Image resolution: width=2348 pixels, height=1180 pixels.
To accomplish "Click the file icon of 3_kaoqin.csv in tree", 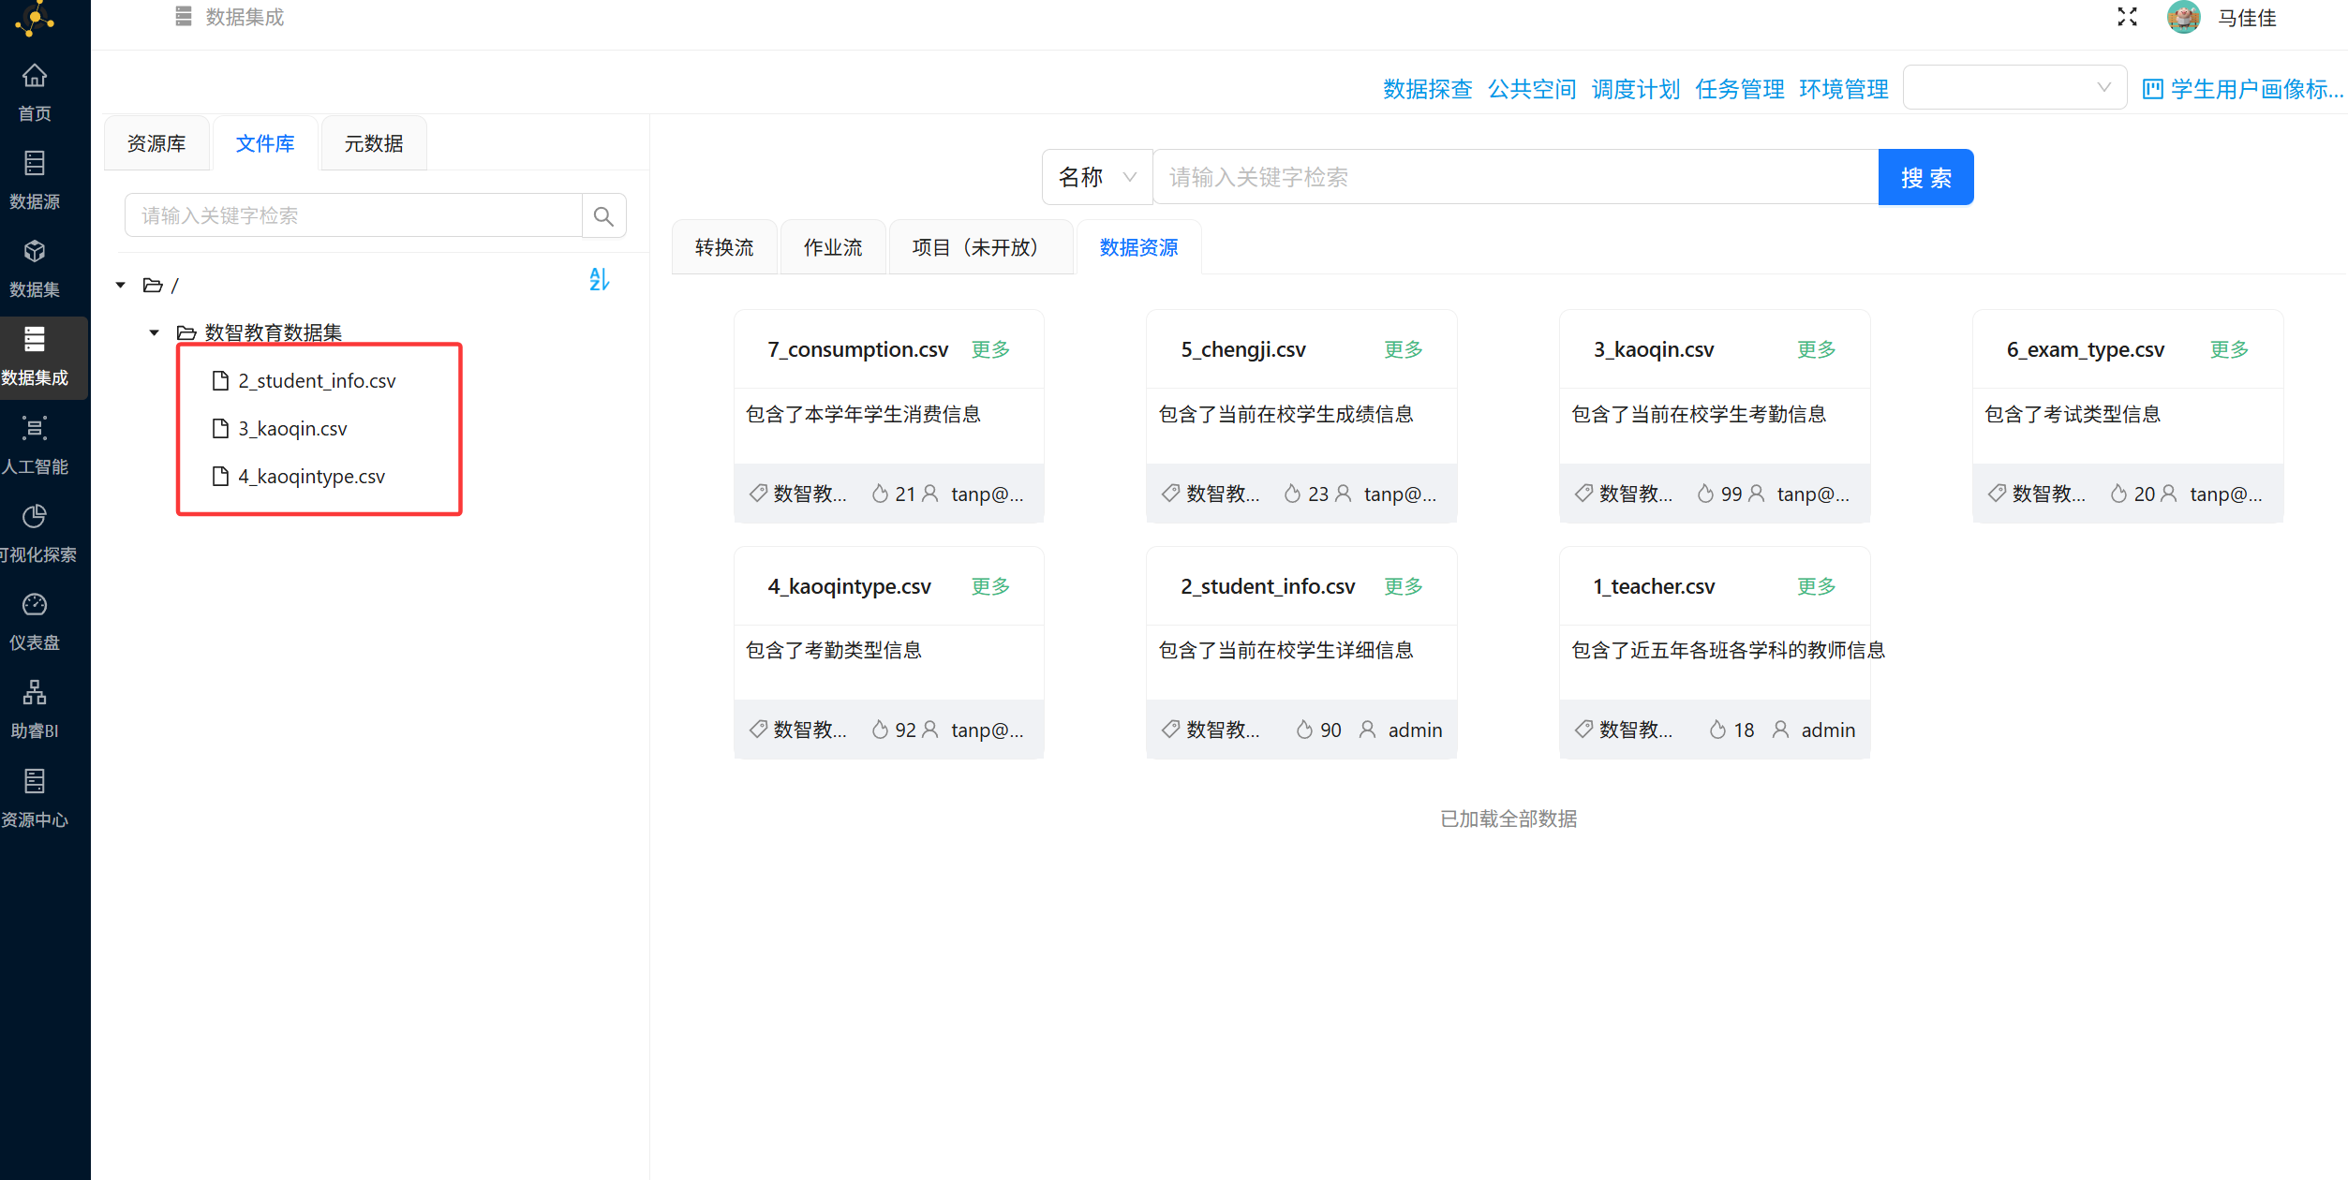I will [x=220, y=428].
